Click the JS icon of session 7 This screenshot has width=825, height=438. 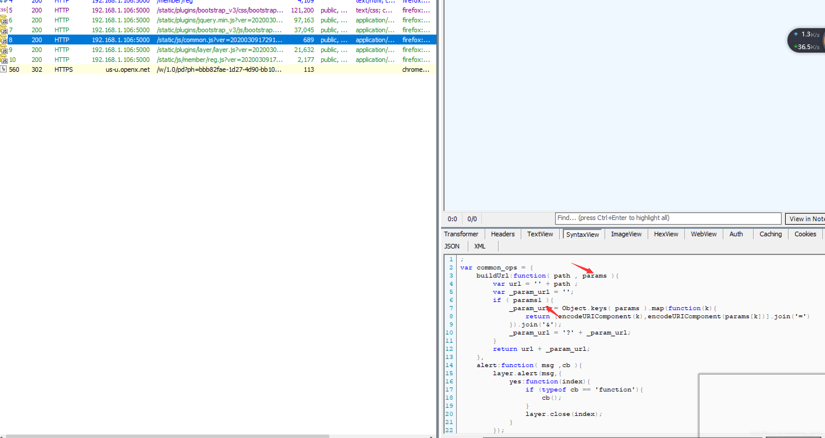coord(4,30)
